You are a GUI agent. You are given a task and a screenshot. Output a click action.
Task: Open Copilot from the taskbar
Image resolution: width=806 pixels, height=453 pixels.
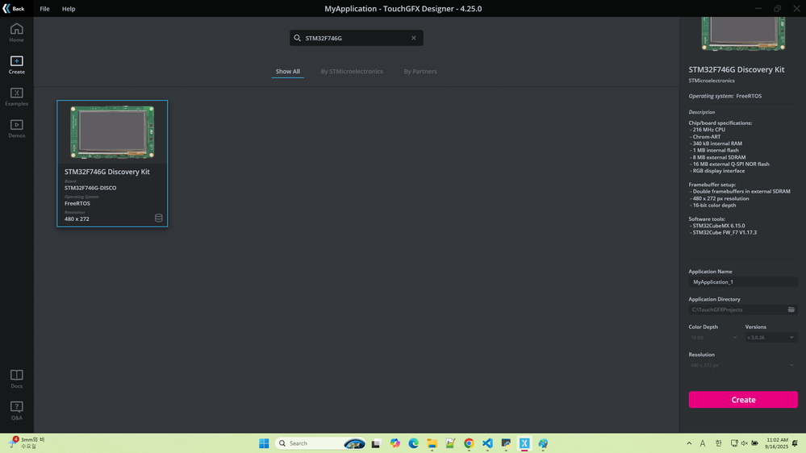(x=395, y=443)
